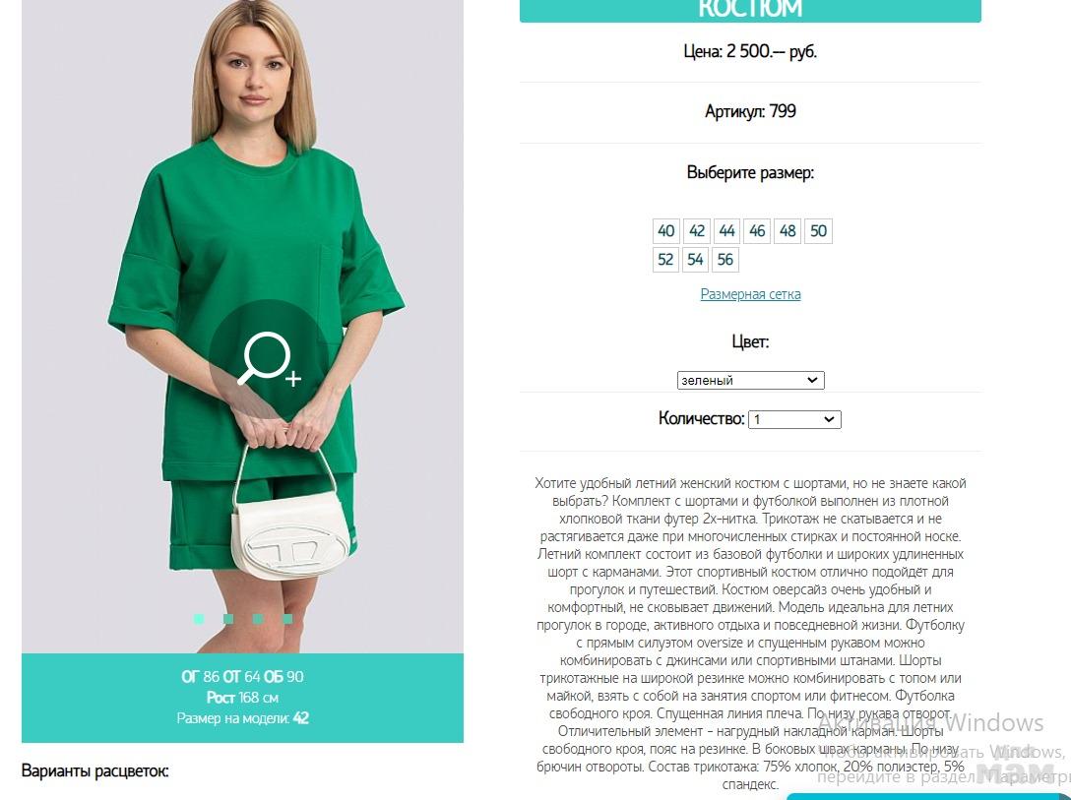Select size 50 box
Screen dimensions: 1071x800
point(818,230)
